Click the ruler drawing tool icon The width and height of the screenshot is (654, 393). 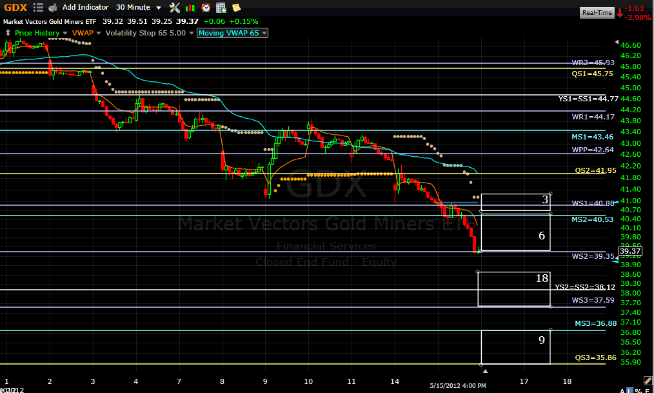[x=648, y=381]
